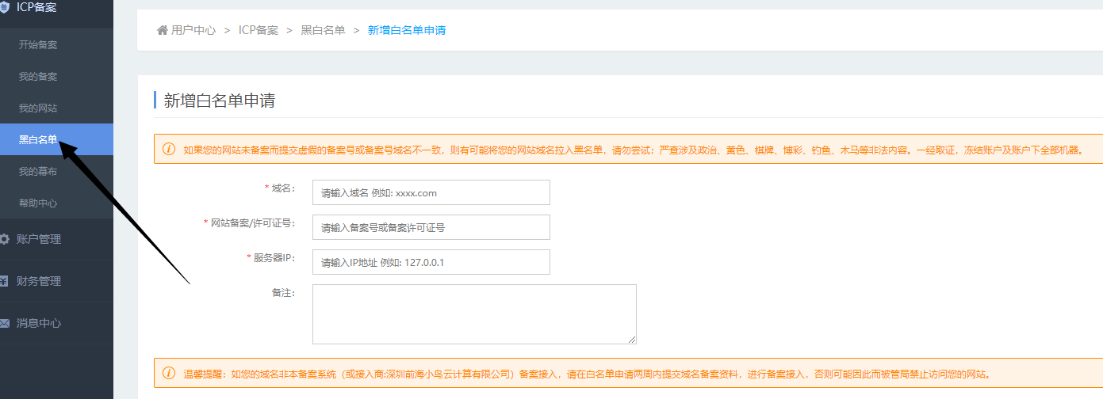Click the top orange warning info icon

pos(169,149)
